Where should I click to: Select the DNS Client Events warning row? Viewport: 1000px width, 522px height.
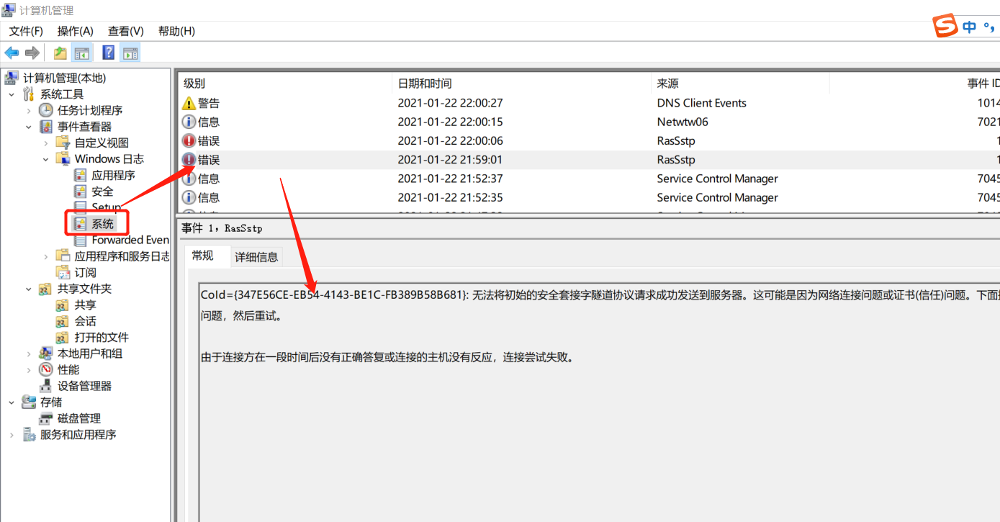click(504, 103)
